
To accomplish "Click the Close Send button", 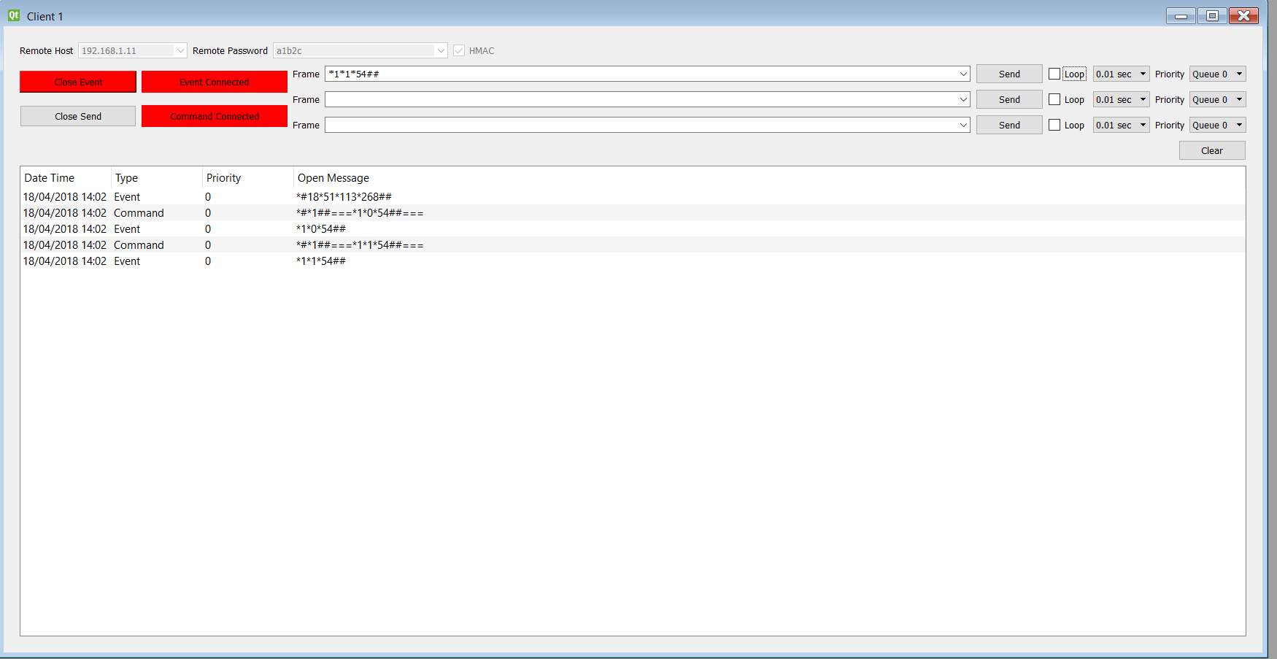I will (78, 116).
